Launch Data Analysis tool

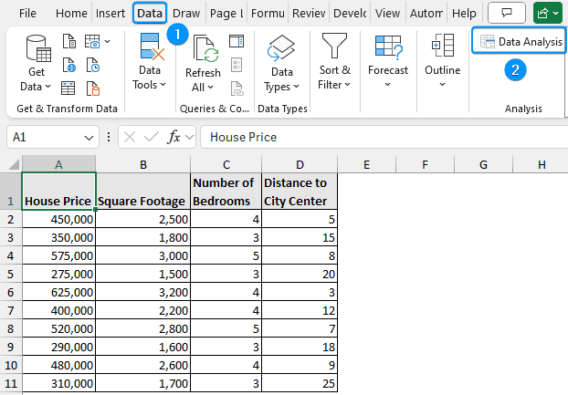coord(521,42)
